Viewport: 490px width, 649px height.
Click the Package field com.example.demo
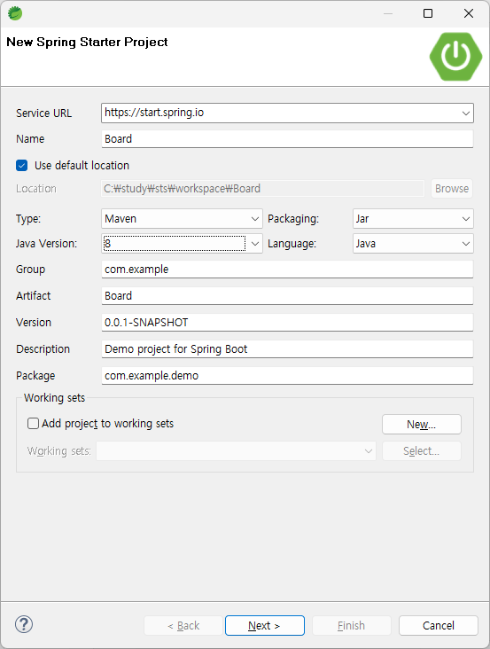click(287, 375)
